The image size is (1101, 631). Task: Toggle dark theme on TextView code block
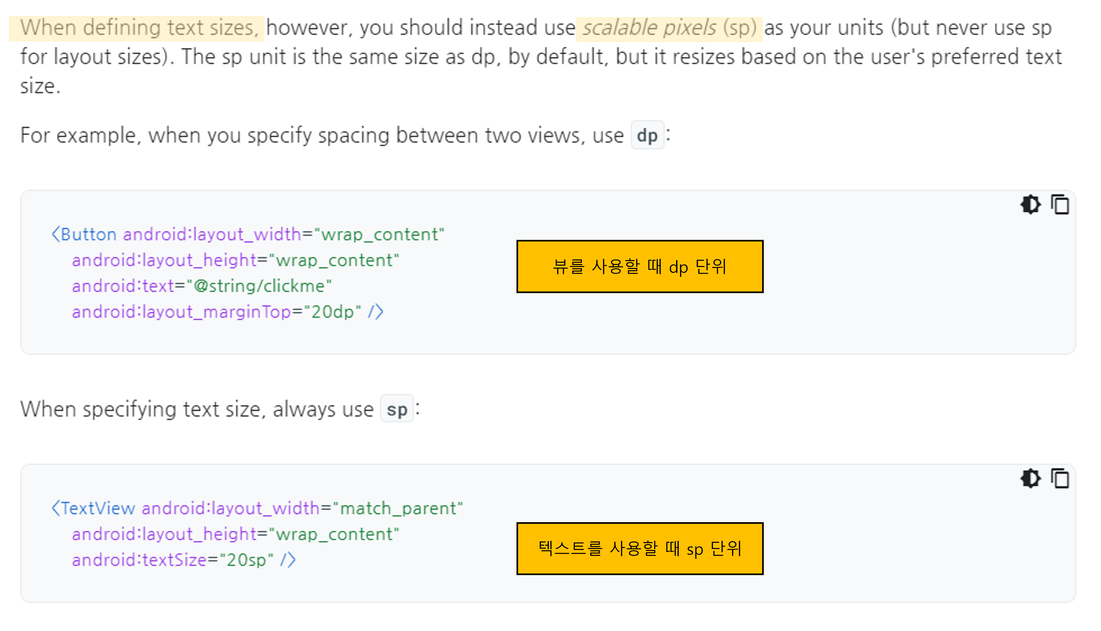click(x=1030, y=478)
